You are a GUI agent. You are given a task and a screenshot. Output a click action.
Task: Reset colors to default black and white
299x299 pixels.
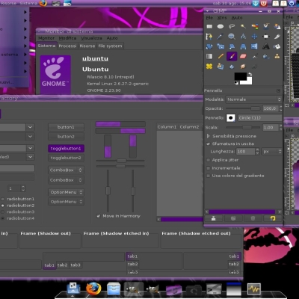(x=236, y=83)
